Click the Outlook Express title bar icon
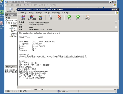This screenshot has width=123, height=94. click(x=6, y=2)
